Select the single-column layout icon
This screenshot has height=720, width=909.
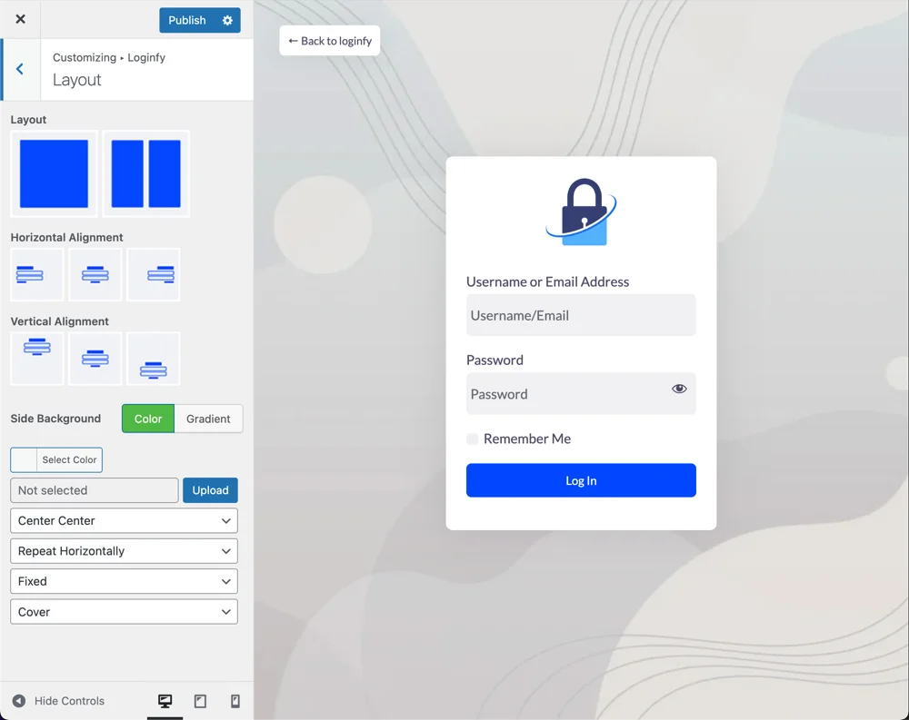pyautogui.click(x=54, y=173)
